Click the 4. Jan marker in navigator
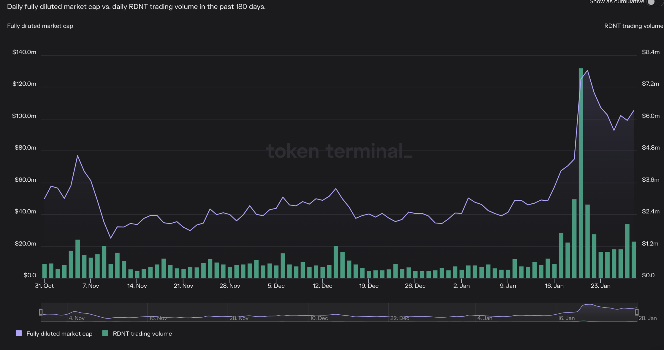The image size is (664, 350). click(485, 318)
